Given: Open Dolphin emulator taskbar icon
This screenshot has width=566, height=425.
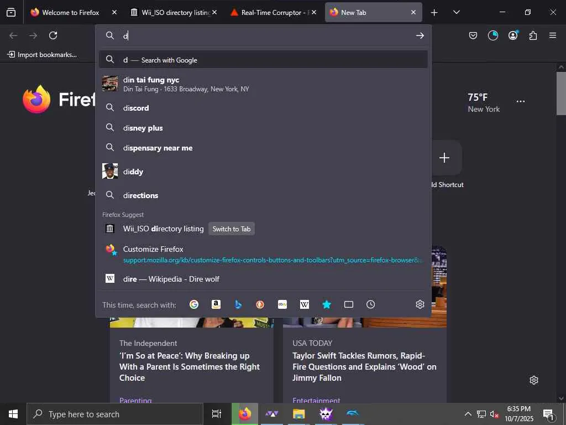Looking at the screenshot, I should [353, 414].
